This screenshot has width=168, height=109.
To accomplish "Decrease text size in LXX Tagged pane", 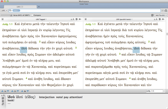I will [71, 20].
